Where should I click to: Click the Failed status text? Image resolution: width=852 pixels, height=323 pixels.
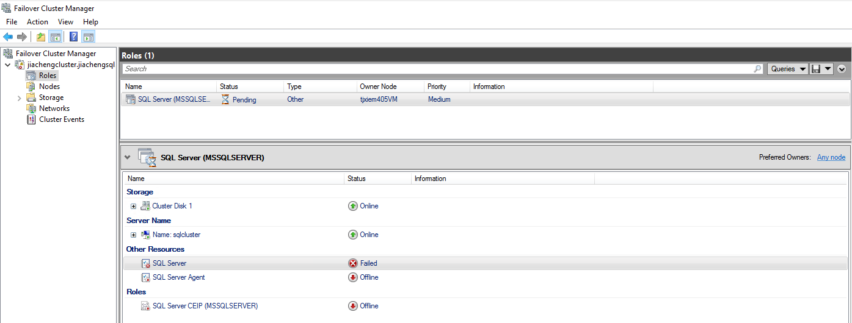[x=369, y=263]
